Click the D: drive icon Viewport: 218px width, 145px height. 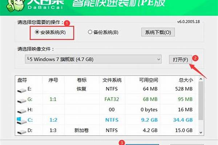22,132
